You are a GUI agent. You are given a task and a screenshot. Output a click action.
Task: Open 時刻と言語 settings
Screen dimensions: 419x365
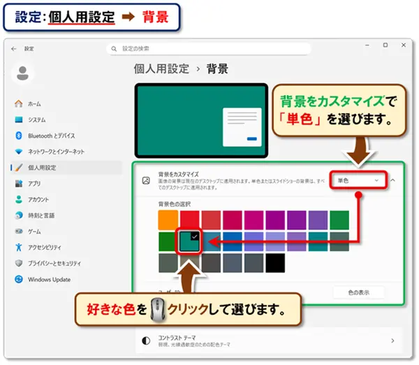pyautogui.click(x=41, y=215)
